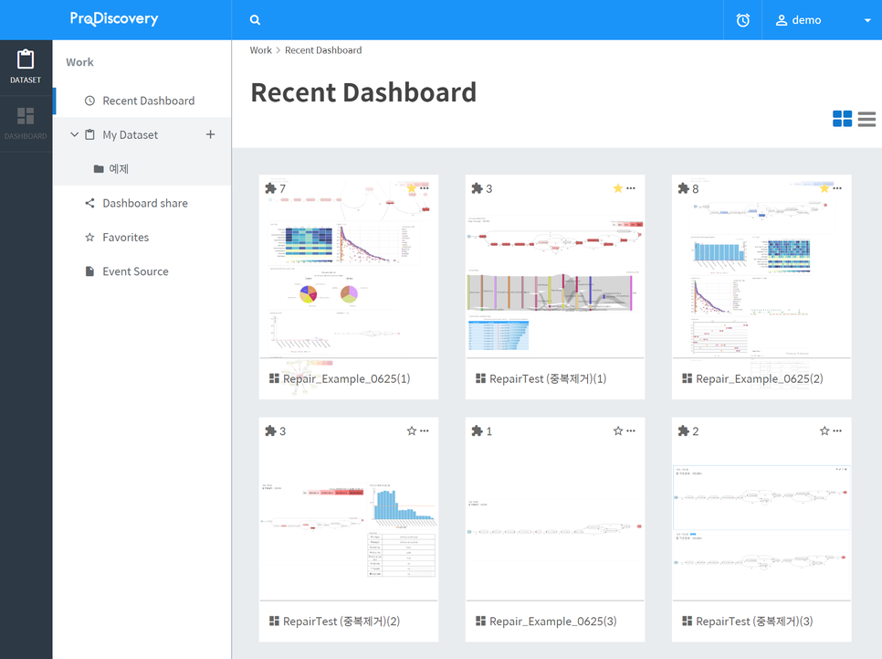
Task: Switch to list view layout
Action: click(866, 119)
